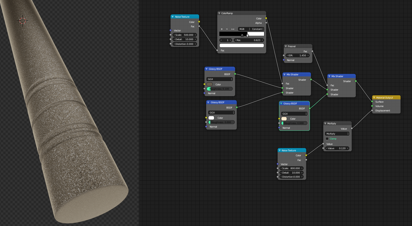Open the Color swatch on the middle Glossy BSDF
Image resolution: width=412 pixels, height=226 pixels.
[211, 118]
